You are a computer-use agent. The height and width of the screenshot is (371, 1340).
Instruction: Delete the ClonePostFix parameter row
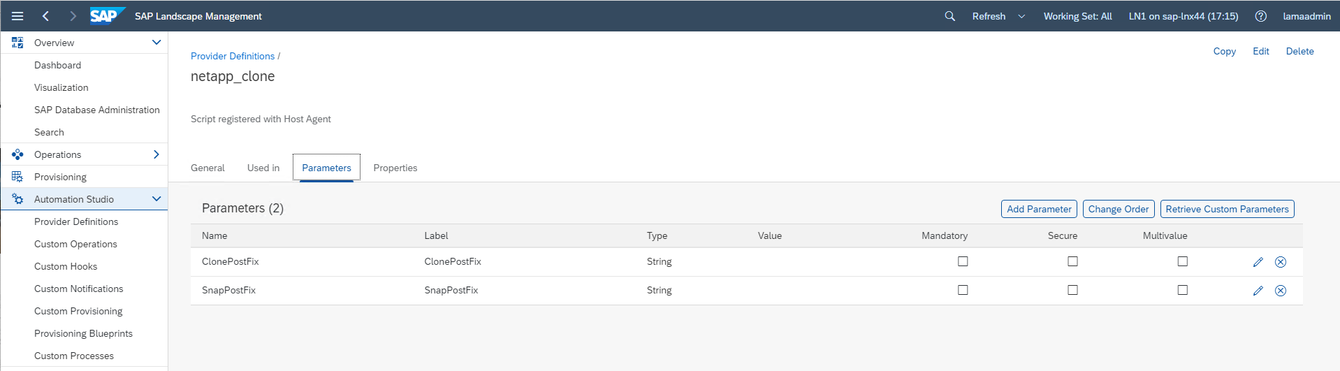(1280, 262)
